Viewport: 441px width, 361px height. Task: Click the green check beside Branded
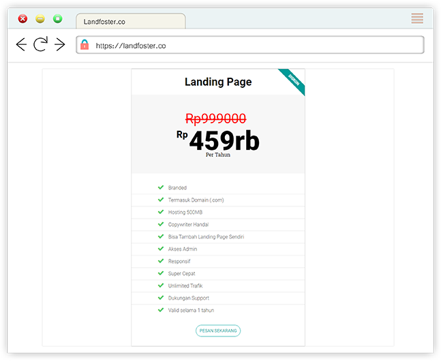click(x=161, y=187)
